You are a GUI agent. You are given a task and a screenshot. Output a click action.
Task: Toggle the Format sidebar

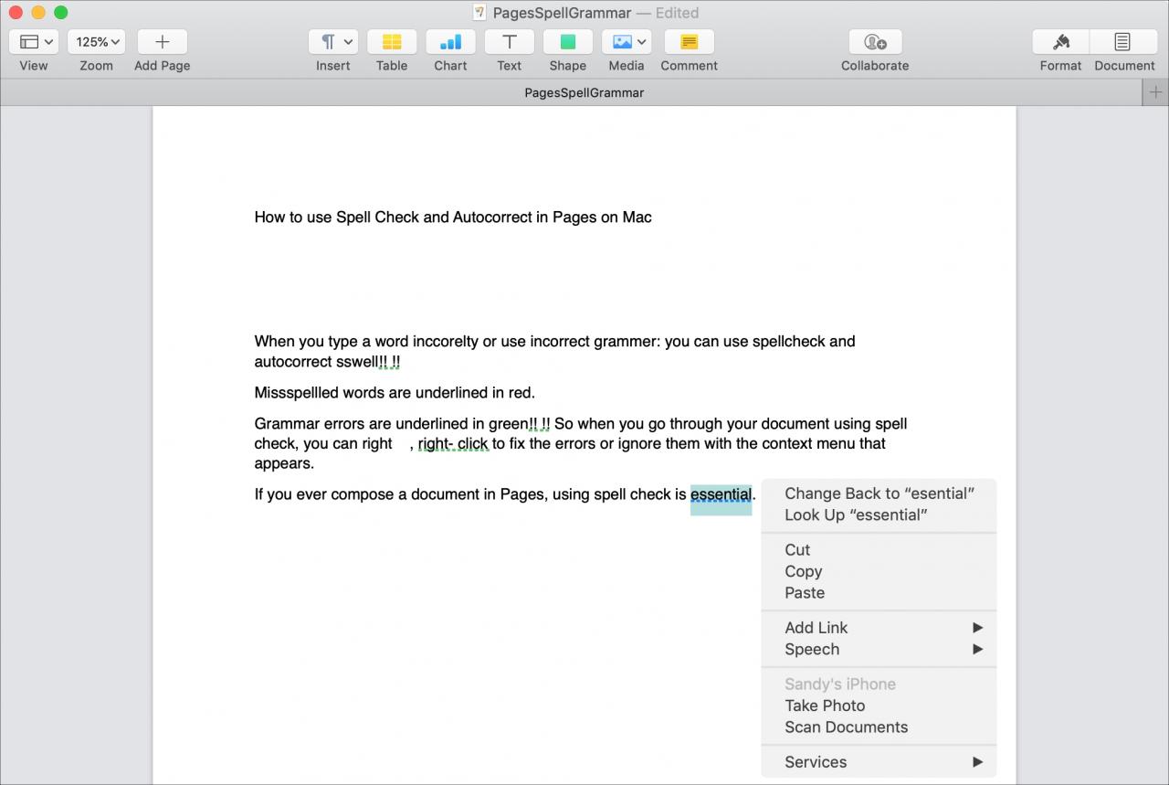click(1060, 42)
